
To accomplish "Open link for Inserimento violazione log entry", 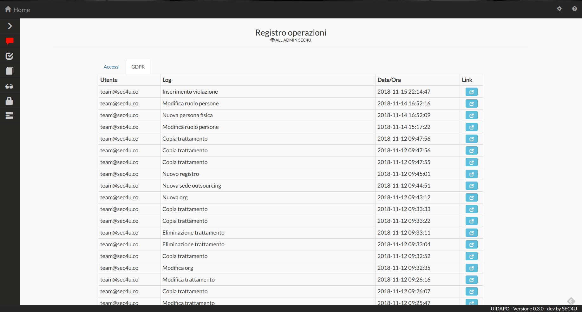I will (472, 92).
